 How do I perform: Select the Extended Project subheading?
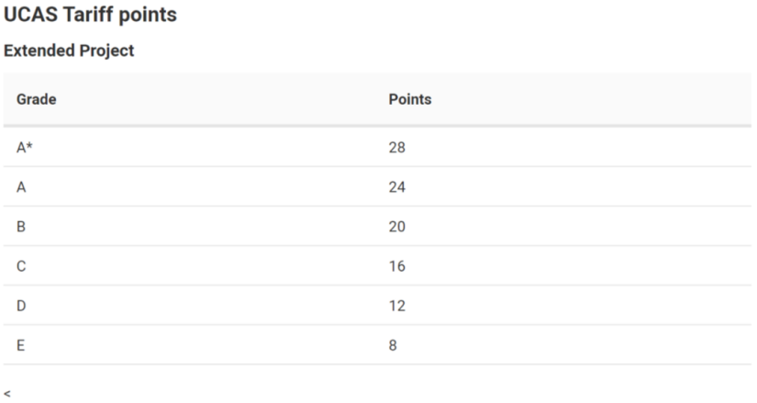pyautogui.click(x=69, y=50)
